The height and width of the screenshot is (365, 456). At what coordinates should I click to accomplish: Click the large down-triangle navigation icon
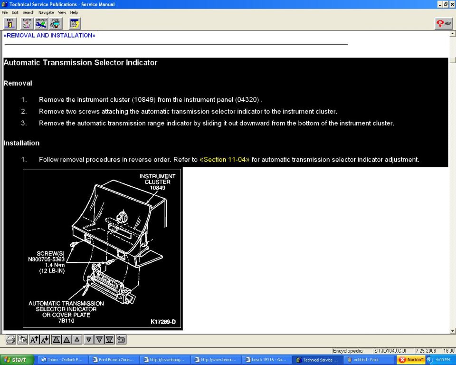(x=99, y=339)
